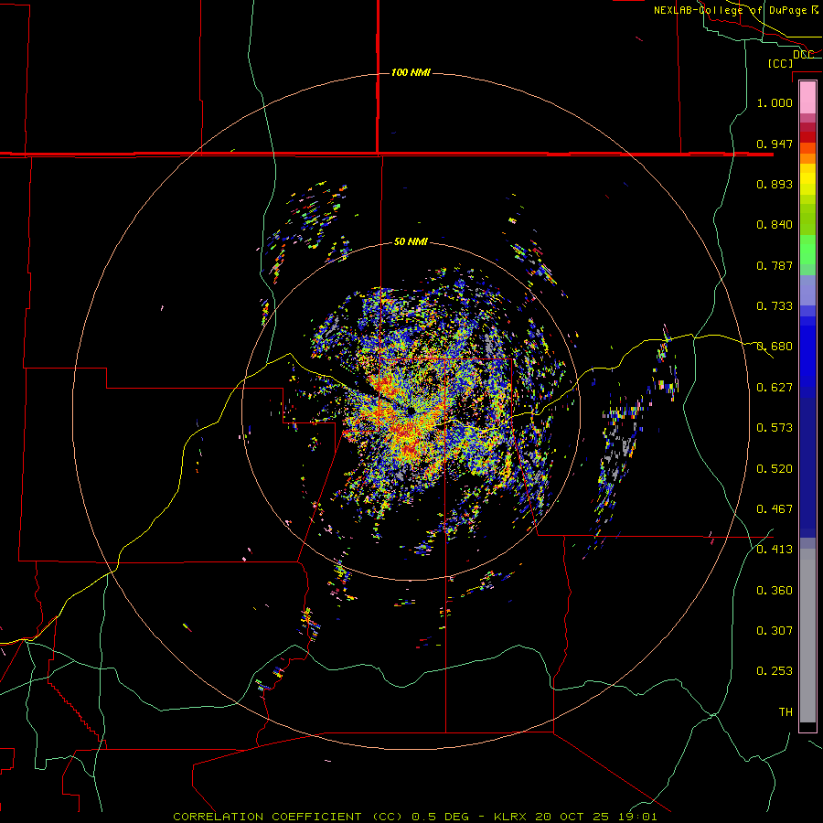Click the 0.307 color scale value
The width and height of the screenshot is (823, 823).
[x=775, y=631]
